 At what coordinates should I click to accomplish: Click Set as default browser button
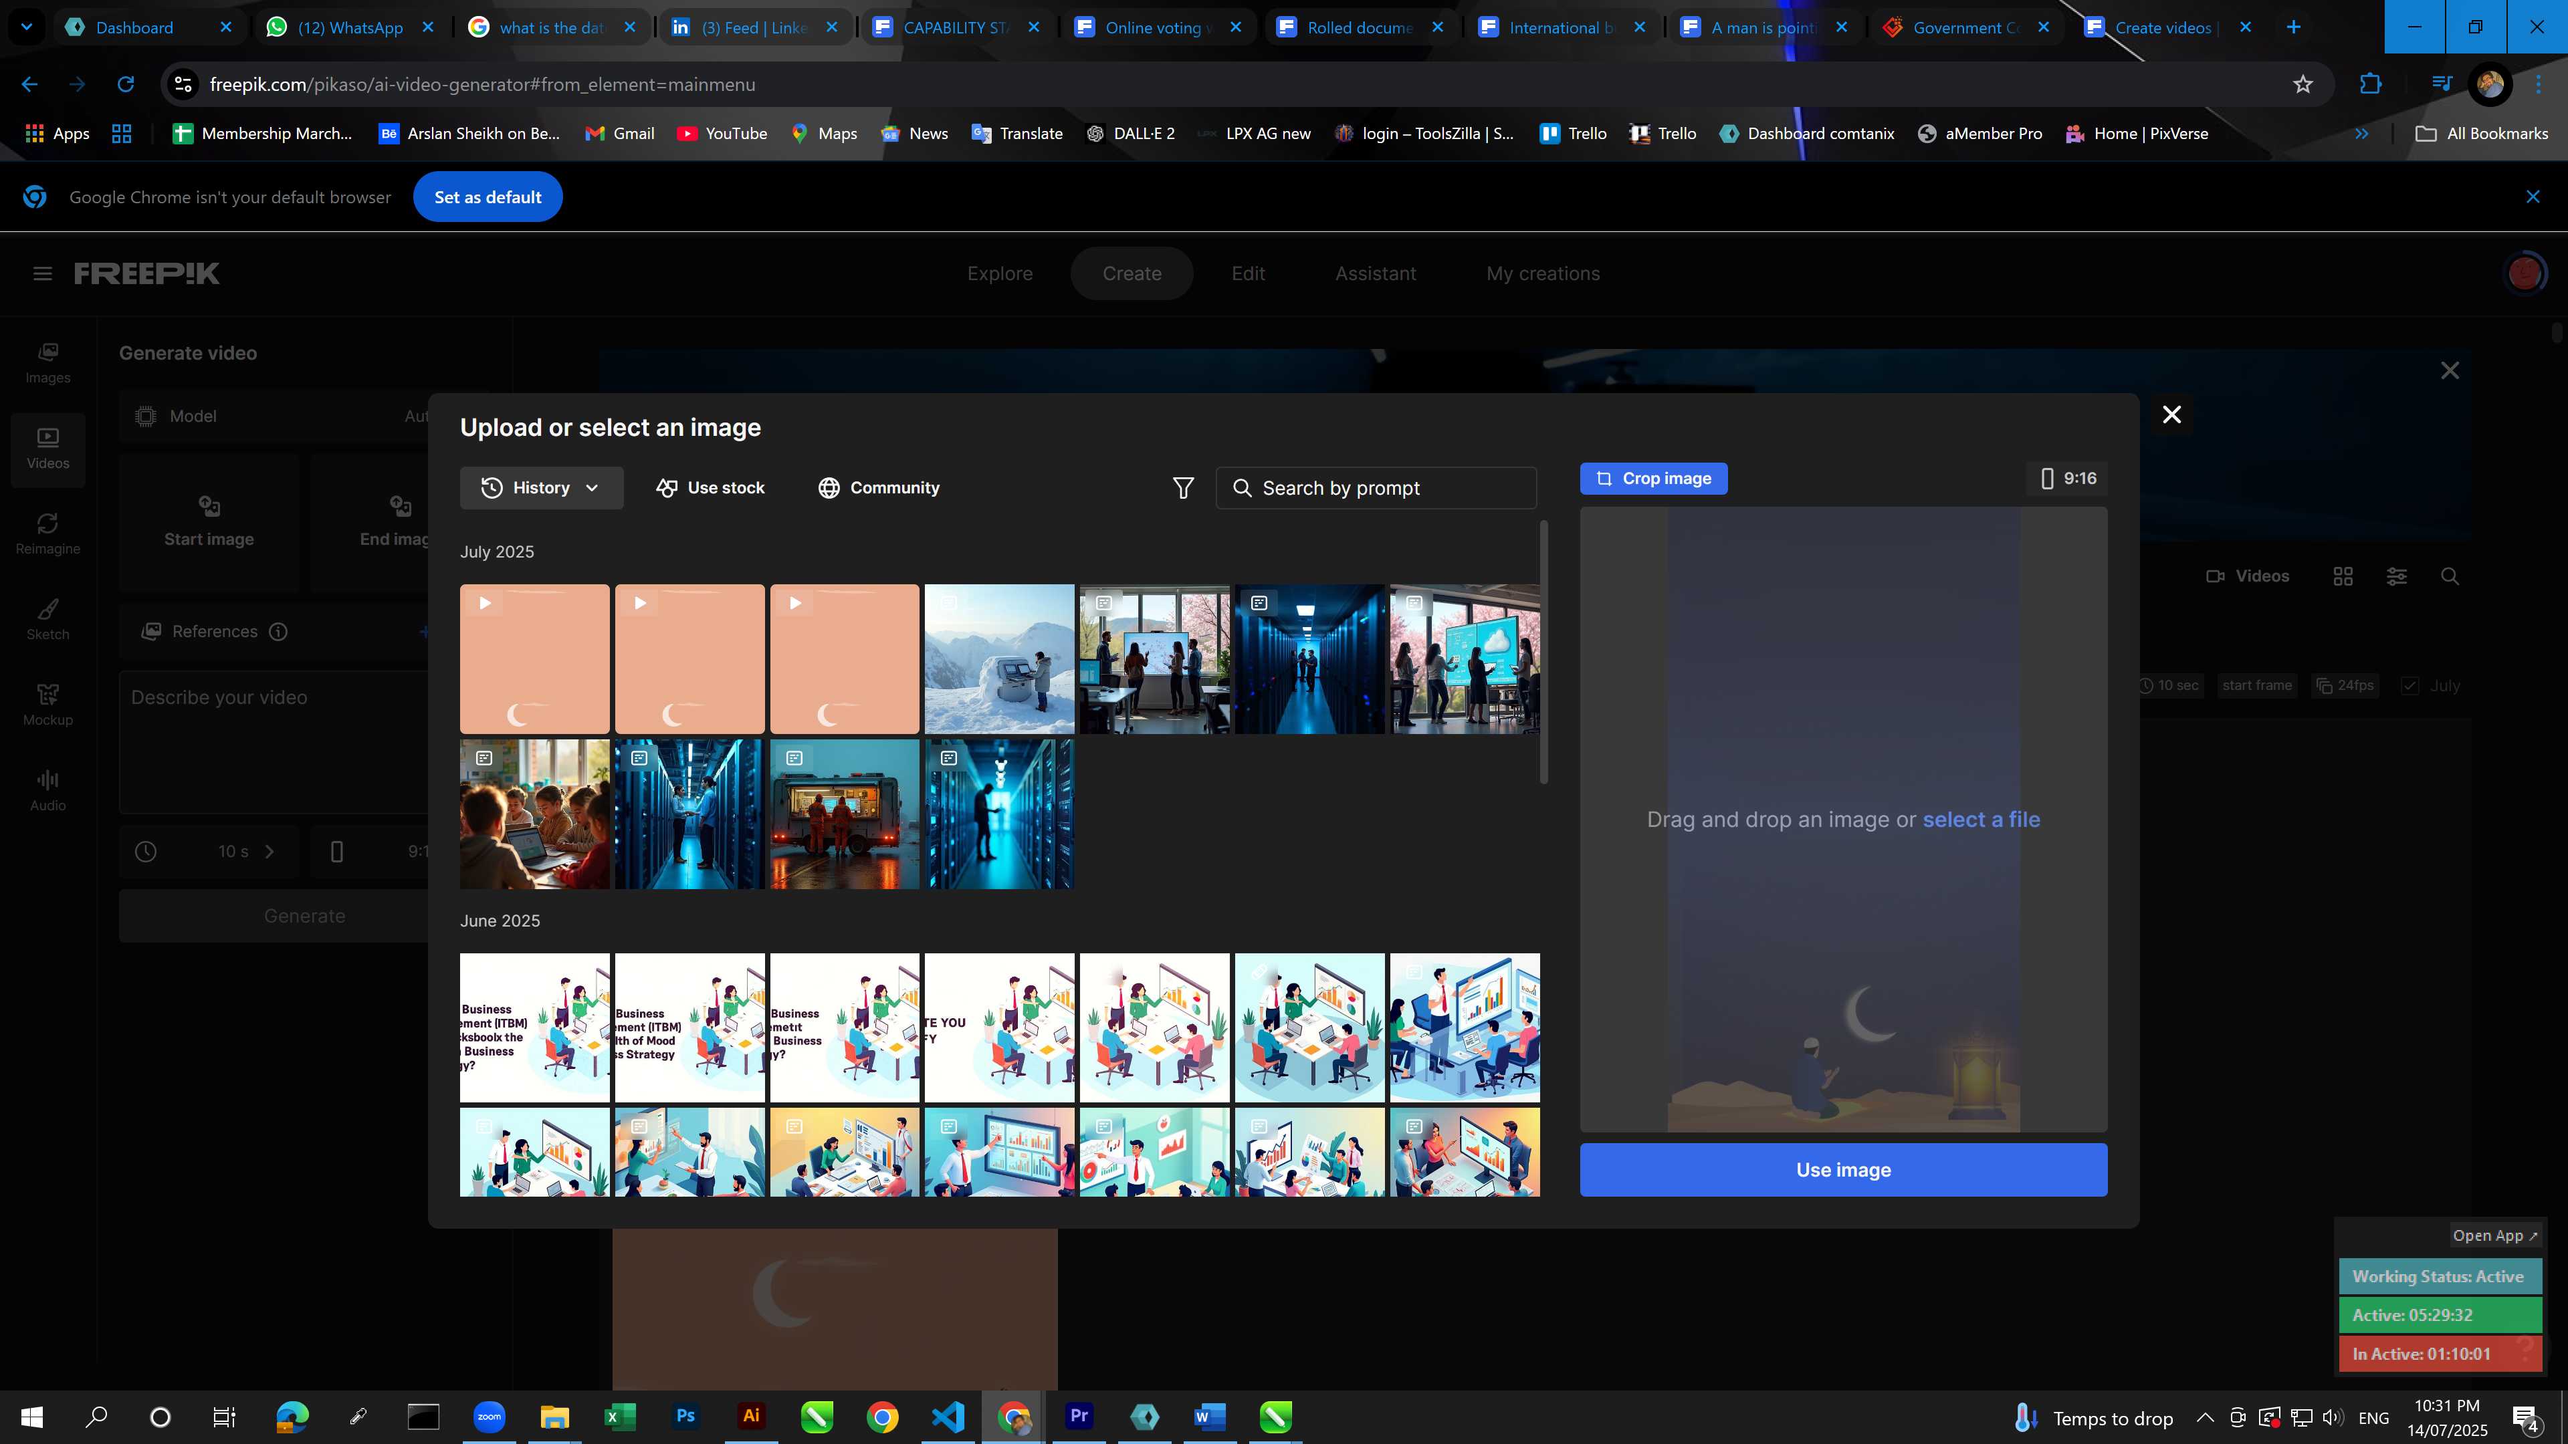coord(488,197)
